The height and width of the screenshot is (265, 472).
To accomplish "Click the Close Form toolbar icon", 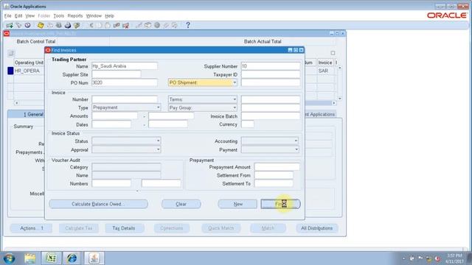I will (x=77, y=26).
